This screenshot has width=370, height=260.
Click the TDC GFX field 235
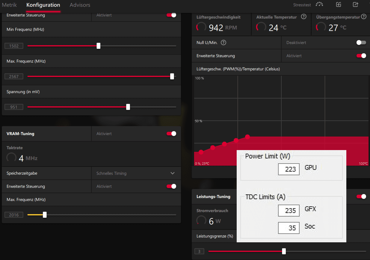point(289,210)
